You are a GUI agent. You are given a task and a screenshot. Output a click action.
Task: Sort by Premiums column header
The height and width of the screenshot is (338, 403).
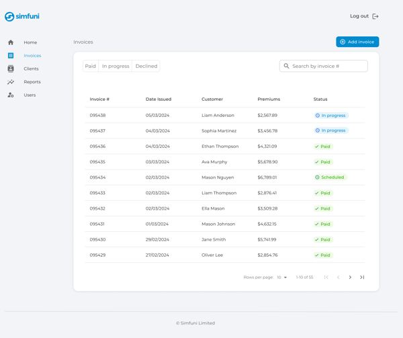point(269,99)
